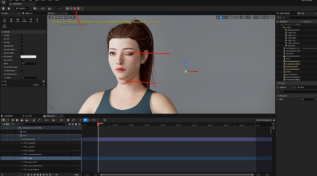Switch to the Place Actor panel tab

(x=28, y=13)
